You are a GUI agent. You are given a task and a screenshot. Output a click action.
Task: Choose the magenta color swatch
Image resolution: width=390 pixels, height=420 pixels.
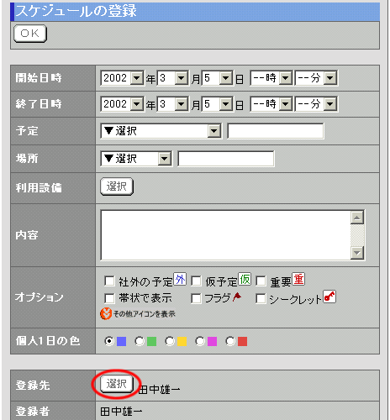coord(212,342)
